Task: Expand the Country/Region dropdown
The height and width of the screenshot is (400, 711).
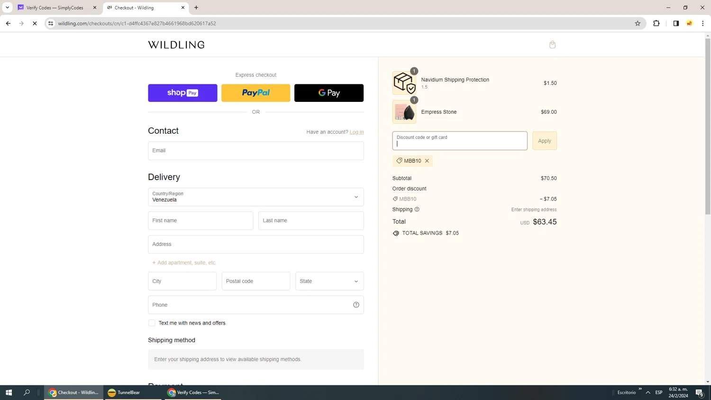Action: point(256,197)
